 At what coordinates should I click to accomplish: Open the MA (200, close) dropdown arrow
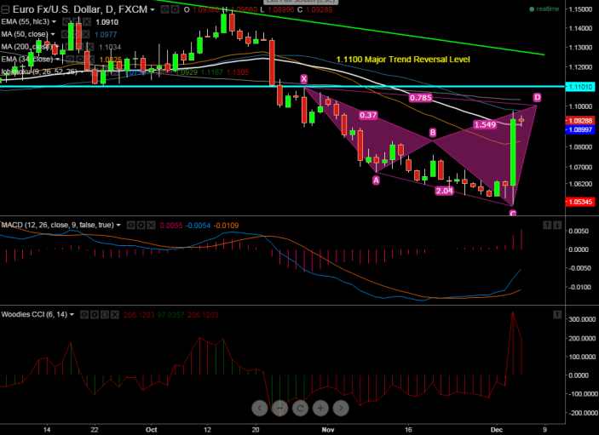tap(56, 47)
